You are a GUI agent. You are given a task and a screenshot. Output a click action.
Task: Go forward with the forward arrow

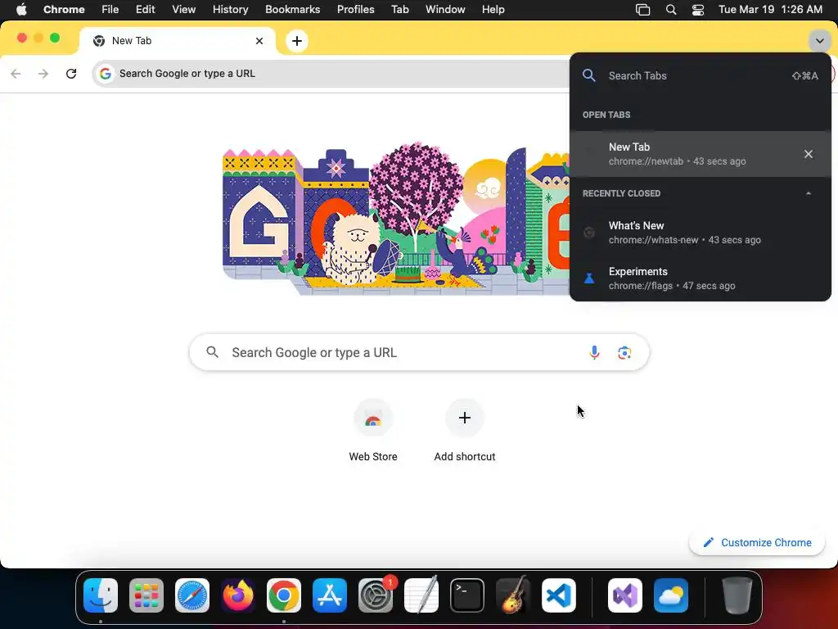(43, 74)
